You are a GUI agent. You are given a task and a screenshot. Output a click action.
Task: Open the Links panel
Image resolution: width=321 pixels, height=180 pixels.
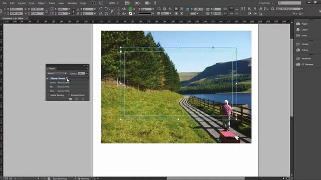pyautogui.click(x=301, y=35)
